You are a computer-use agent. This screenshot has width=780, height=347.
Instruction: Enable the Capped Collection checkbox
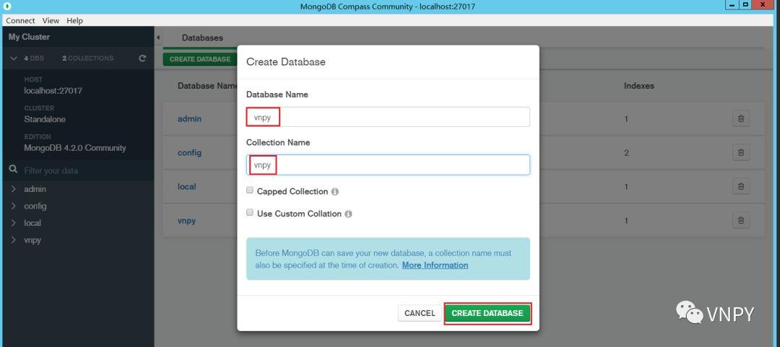(250, 190)
